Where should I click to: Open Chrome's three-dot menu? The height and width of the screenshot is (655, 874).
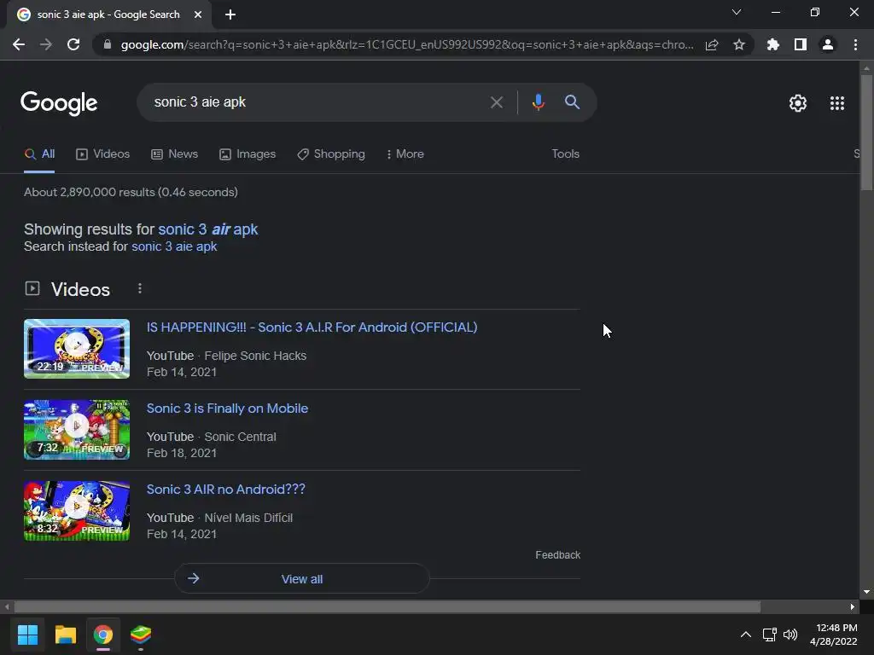click(855, 44)
